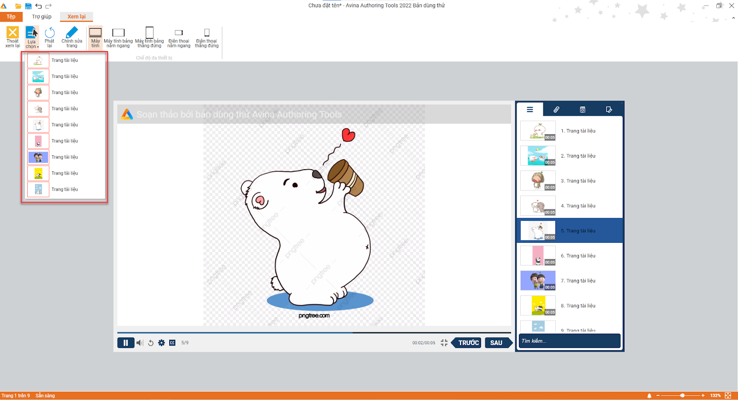
Task: Click the Phát lại replay icon
Action: pyautogui.click(x=49, y=37)
